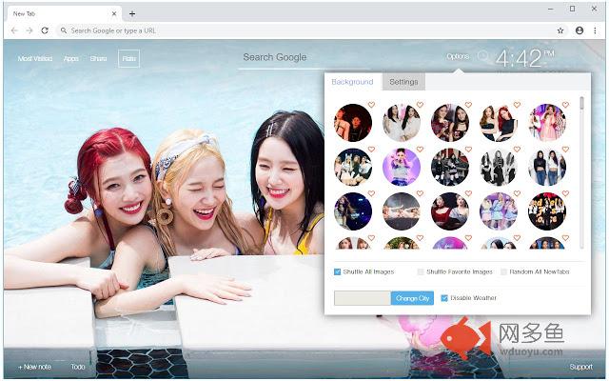Favorite the fifth thumbnail in first row
The image size is (609, 381).
[x=565, y=105]
